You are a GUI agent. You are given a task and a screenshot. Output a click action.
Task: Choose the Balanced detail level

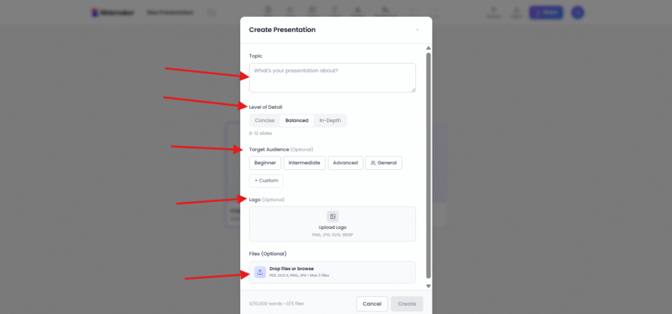click(297, 121)
